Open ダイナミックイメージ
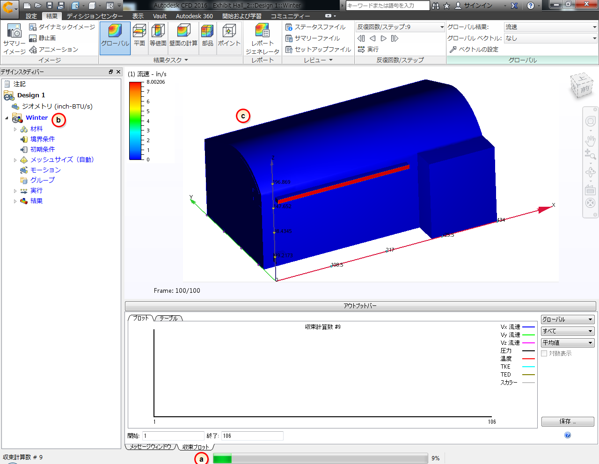The image size is (599, 464). point(62,27)
